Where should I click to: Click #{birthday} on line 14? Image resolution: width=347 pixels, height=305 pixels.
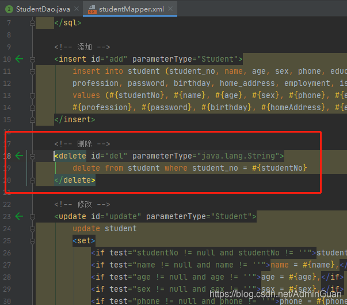[x=227, y=107]
